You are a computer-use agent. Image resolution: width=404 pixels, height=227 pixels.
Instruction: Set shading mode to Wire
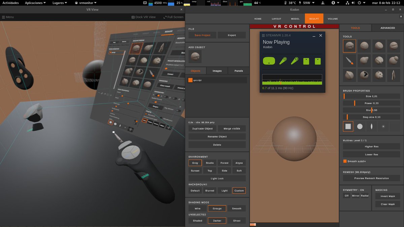[198, 209]
